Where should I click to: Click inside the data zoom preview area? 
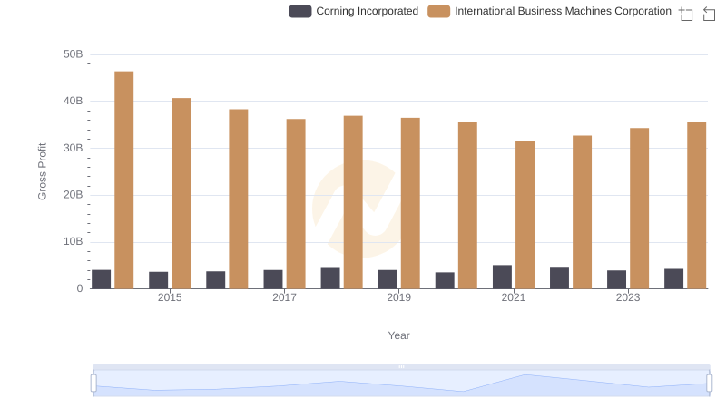point(401,384)
